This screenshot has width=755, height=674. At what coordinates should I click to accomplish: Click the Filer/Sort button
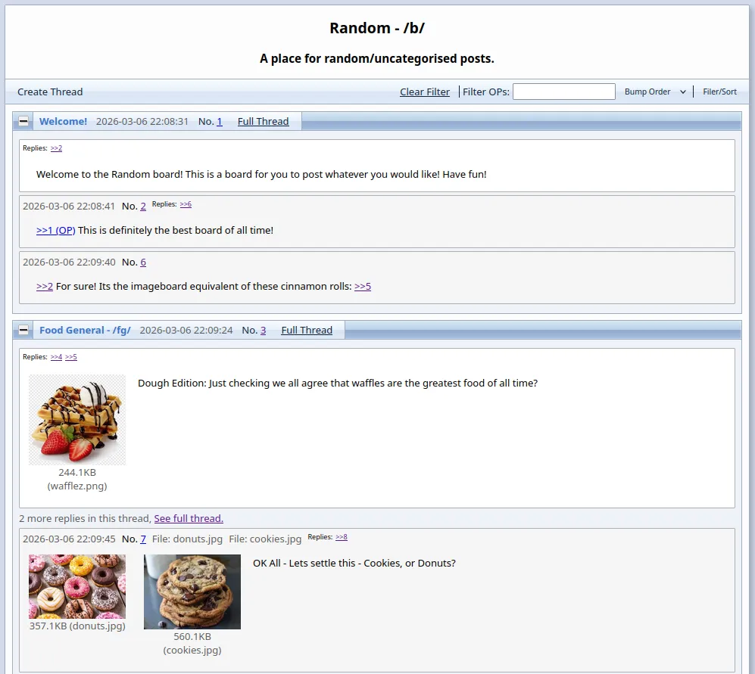(719, 92)
